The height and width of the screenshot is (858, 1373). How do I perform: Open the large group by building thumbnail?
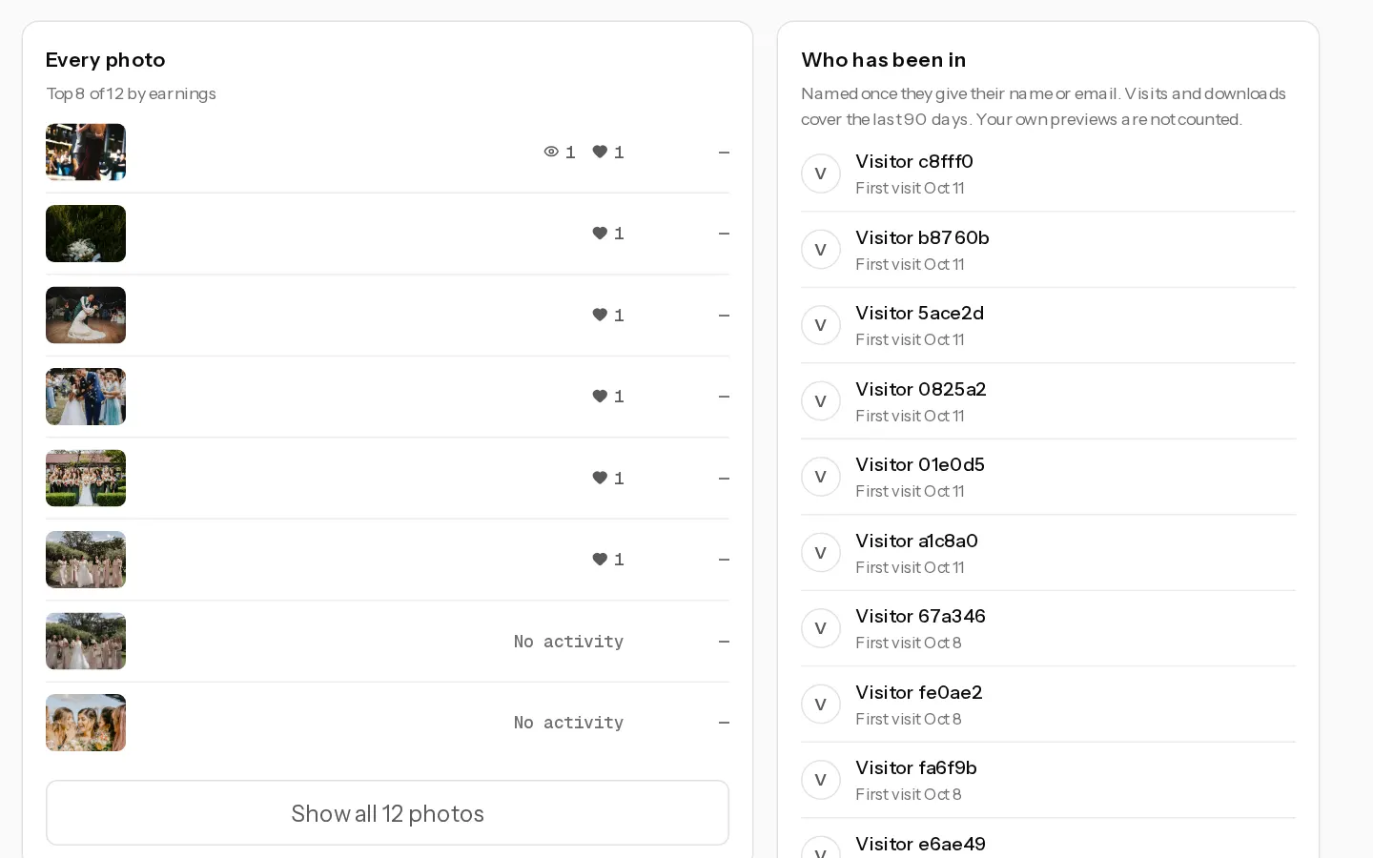pyautogui.click(x=86, y=478)
